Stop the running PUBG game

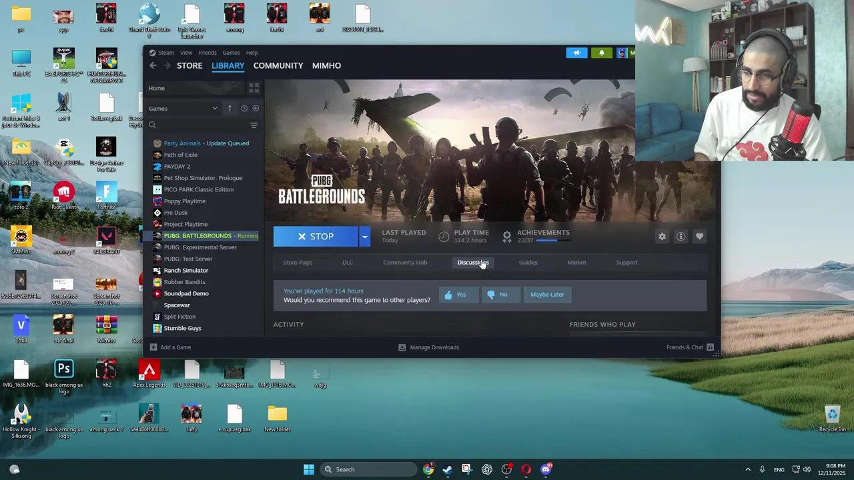(x=316, y=237)
